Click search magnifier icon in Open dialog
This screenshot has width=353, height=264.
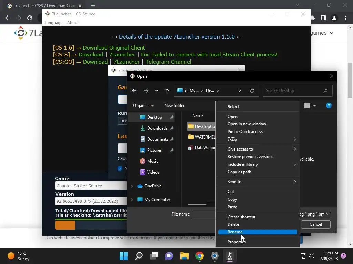pyautogui.click(x=325, y=91)
